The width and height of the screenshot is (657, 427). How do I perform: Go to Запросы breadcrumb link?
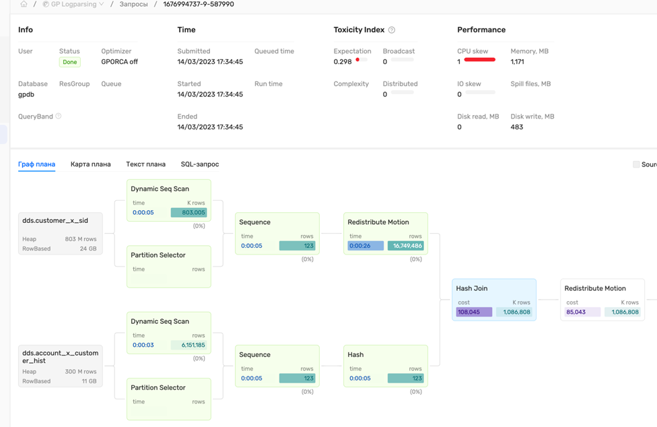[133, 4]
